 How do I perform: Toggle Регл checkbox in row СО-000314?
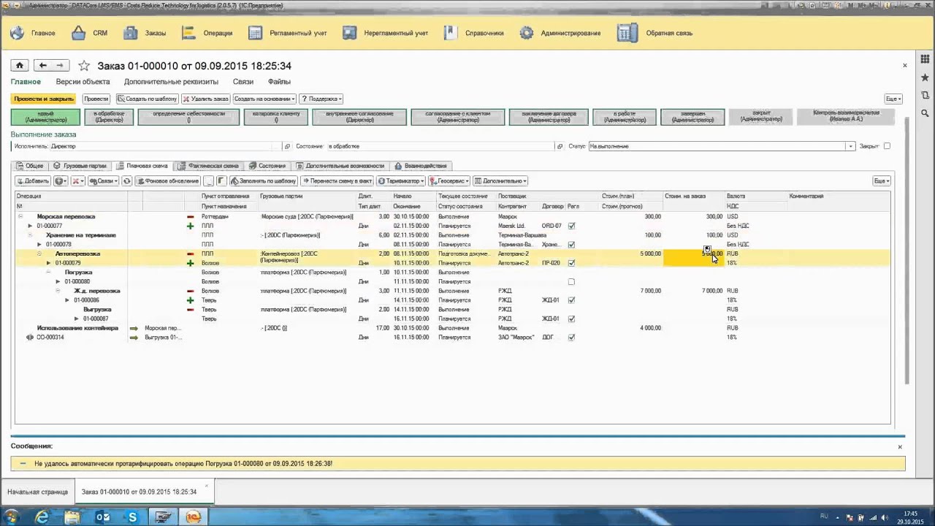tap(571, 338)
